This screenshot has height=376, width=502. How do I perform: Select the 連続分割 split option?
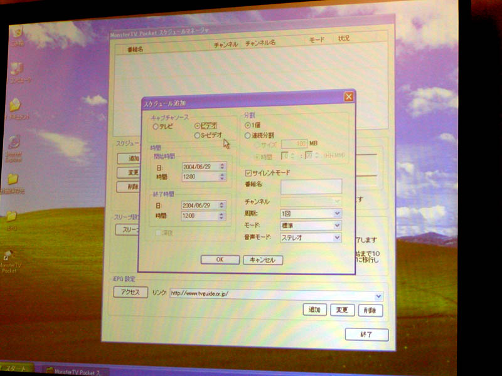[x=249, y=134]
